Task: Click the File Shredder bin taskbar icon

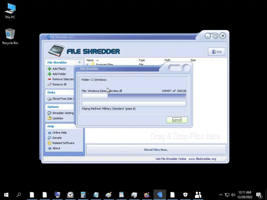Action: tap(160, 195)
